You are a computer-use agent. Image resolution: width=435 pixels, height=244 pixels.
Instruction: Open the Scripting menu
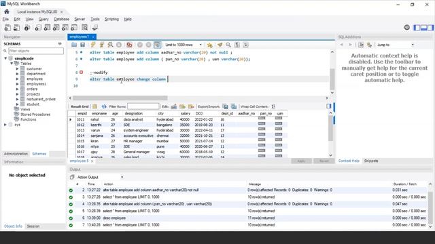pos(111,19)
